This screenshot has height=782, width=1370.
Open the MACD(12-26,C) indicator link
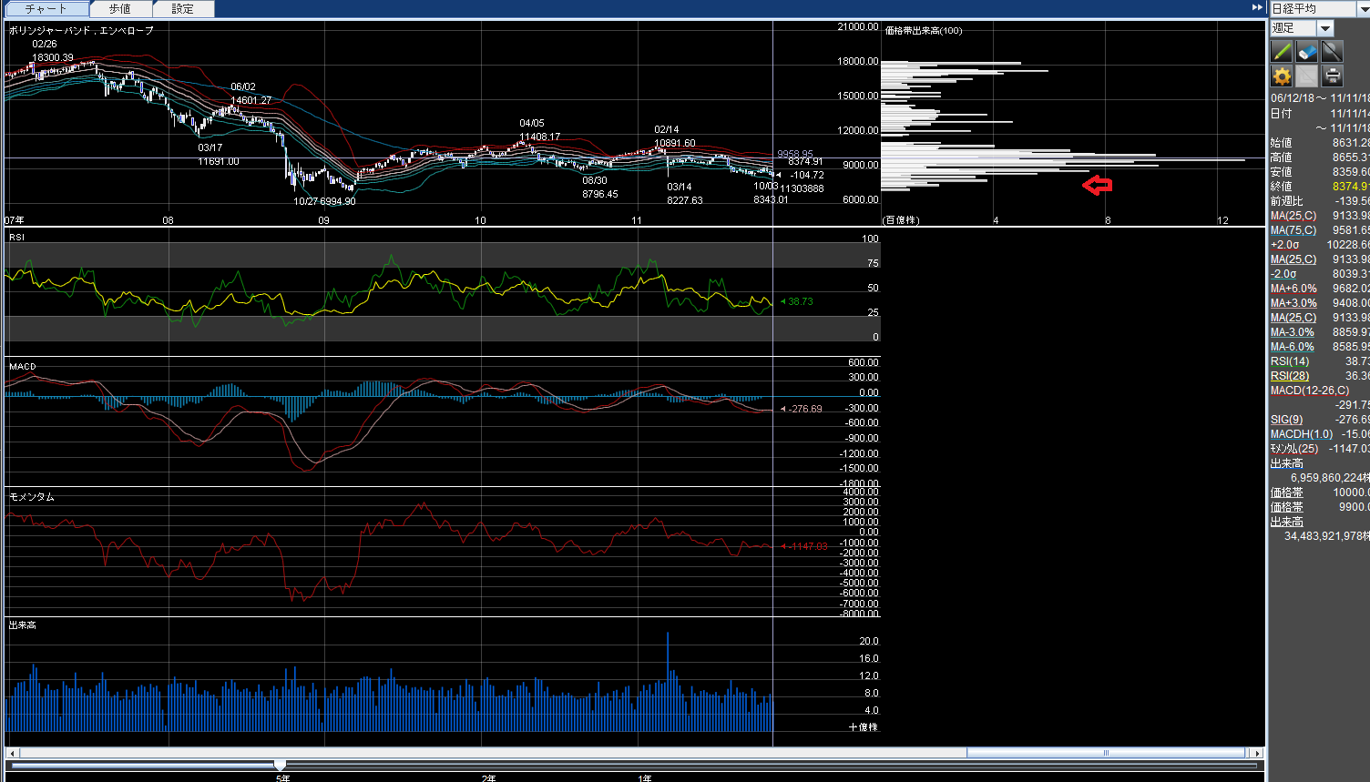click(1309, 391)
